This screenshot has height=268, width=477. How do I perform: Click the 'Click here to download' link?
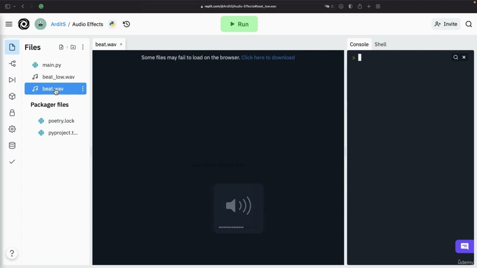click(x=268, y=57)
